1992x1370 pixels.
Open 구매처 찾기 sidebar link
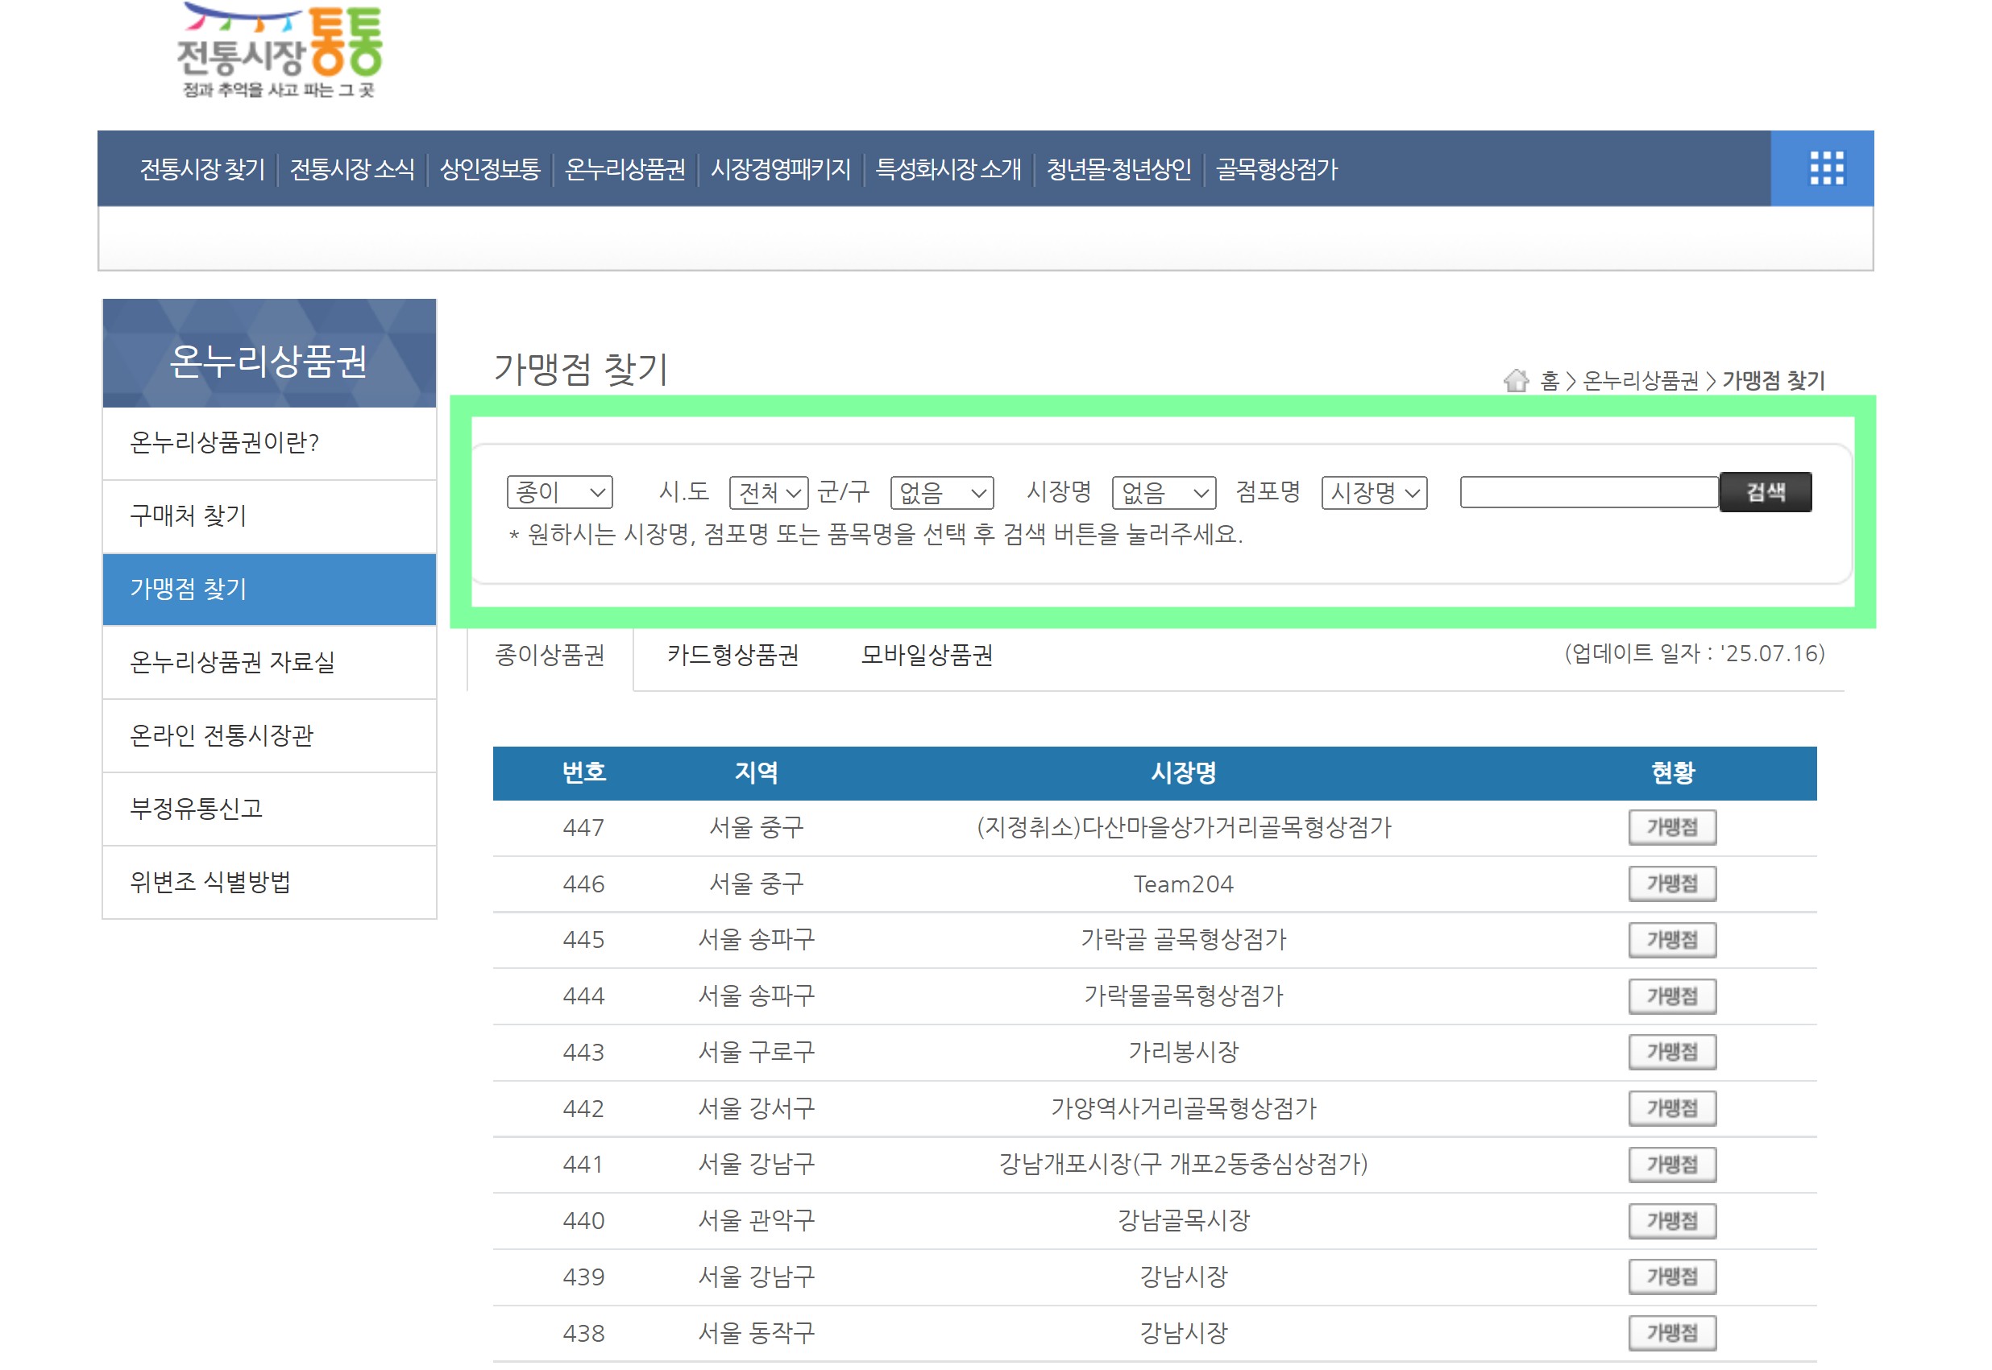(188, 516)
